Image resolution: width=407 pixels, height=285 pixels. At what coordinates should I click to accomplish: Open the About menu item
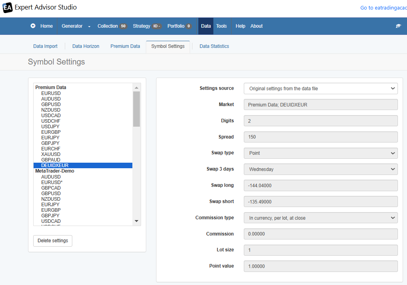[x=256, y=26]
